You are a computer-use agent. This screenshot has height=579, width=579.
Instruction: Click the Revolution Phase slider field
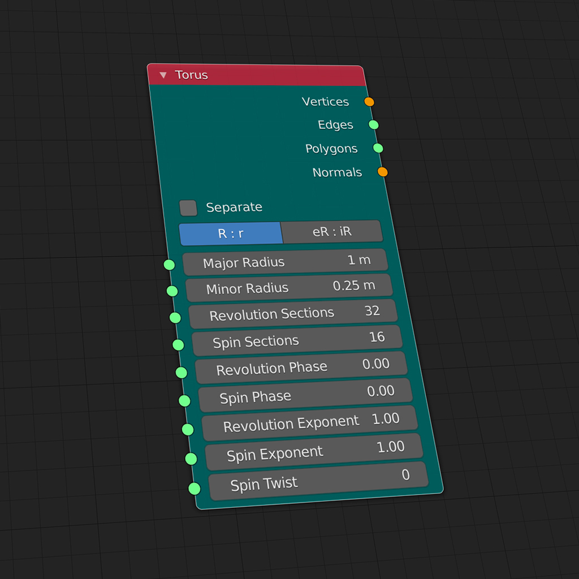(x=301, y=368)
